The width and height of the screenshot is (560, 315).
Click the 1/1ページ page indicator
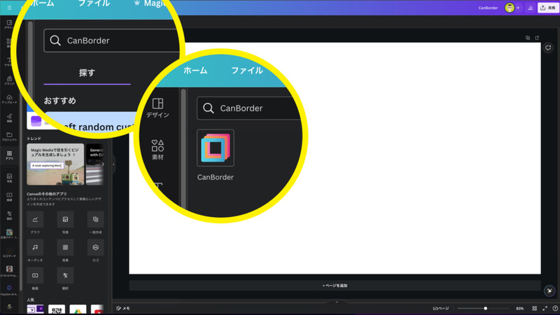pyautogui.click(x=440, y=308)
